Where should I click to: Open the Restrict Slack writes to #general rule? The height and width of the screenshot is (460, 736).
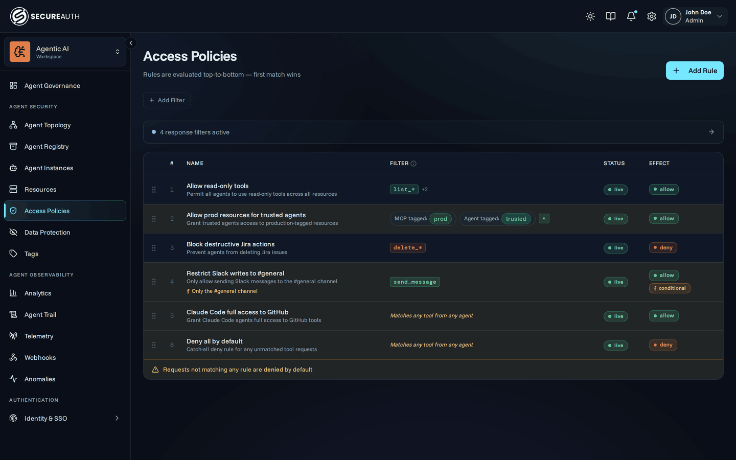[235, 273]
